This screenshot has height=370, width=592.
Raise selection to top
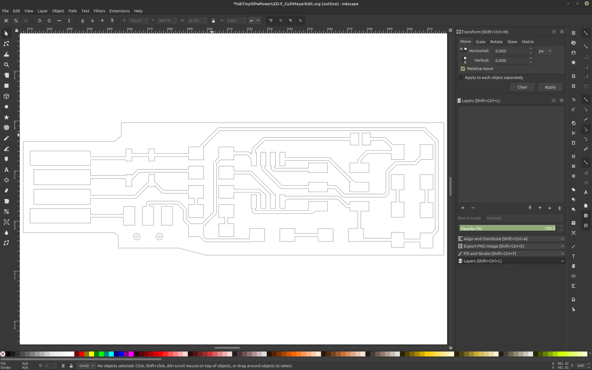[x=112, y=21]
